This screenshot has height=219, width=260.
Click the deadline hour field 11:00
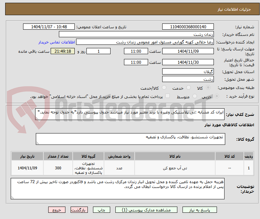[136, 51]
